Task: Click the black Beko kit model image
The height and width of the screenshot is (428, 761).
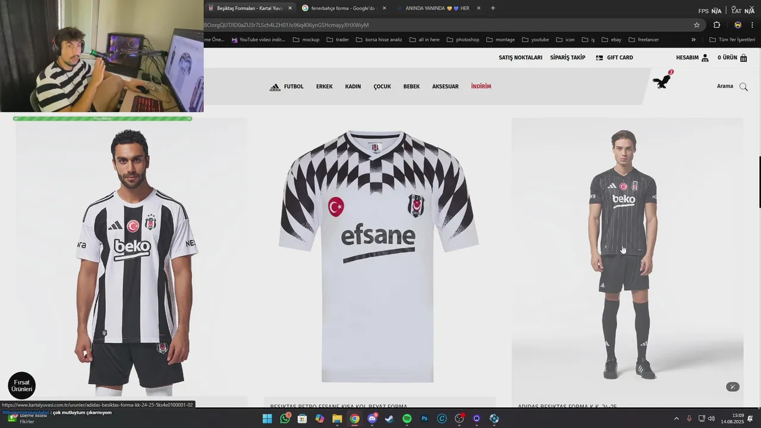Action: [x=627, y=257]
